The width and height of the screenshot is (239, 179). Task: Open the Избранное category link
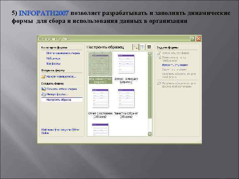pyautogui.click(x=53, y=58)
